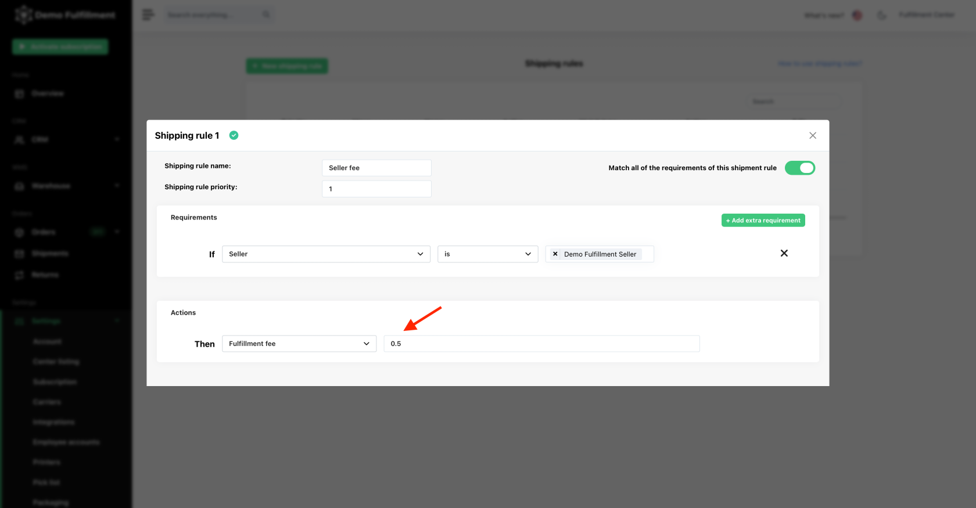
Task: Click the What's new link
Action: click(824, 15)
